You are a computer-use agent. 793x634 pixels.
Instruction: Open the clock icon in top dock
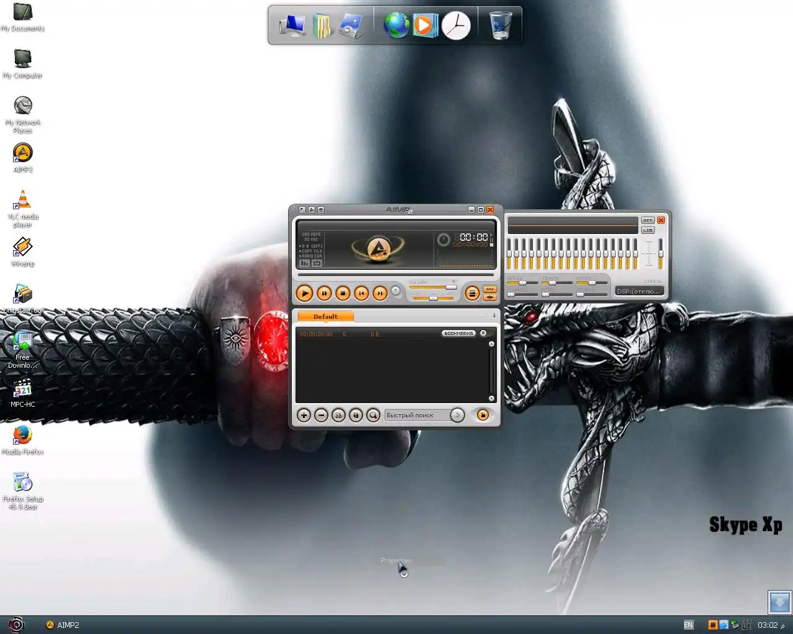click(456, 25)
